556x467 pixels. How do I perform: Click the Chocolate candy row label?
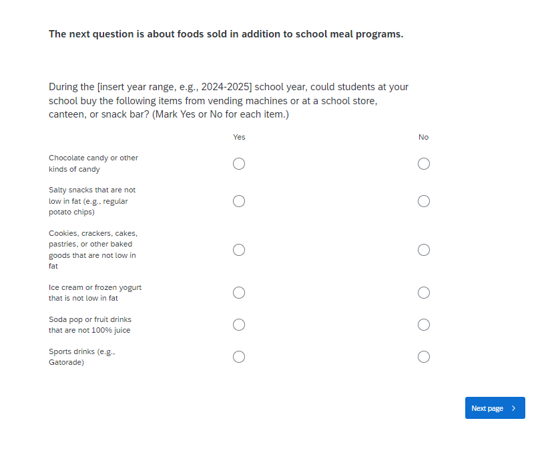tap(93, 164)
